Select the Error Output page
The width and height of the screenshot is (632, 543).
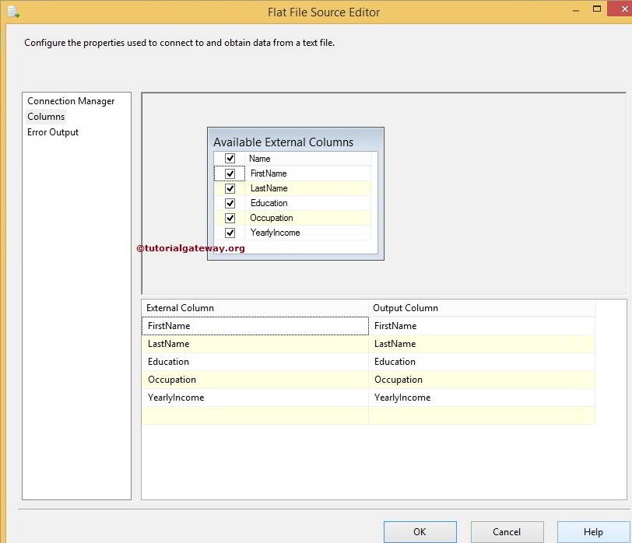[52, 132]
